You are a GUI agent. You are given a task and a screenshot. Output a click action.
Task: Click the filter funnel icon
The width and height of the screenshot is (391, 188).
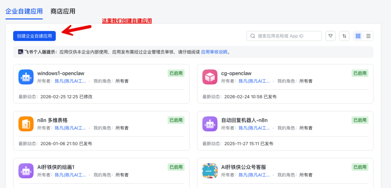click(331, 36)
